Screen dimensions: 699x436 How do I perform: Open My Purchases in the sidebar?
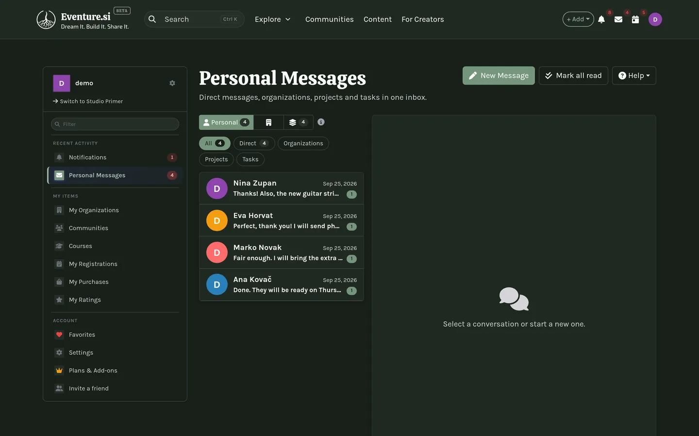click(115, 282)
